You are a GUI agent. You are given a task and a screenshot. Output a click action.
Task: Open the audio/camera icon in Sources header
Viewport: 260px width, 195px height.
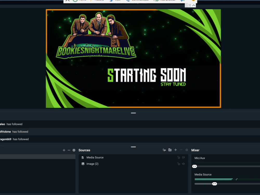pyautogui.click(x=164, y=150)
